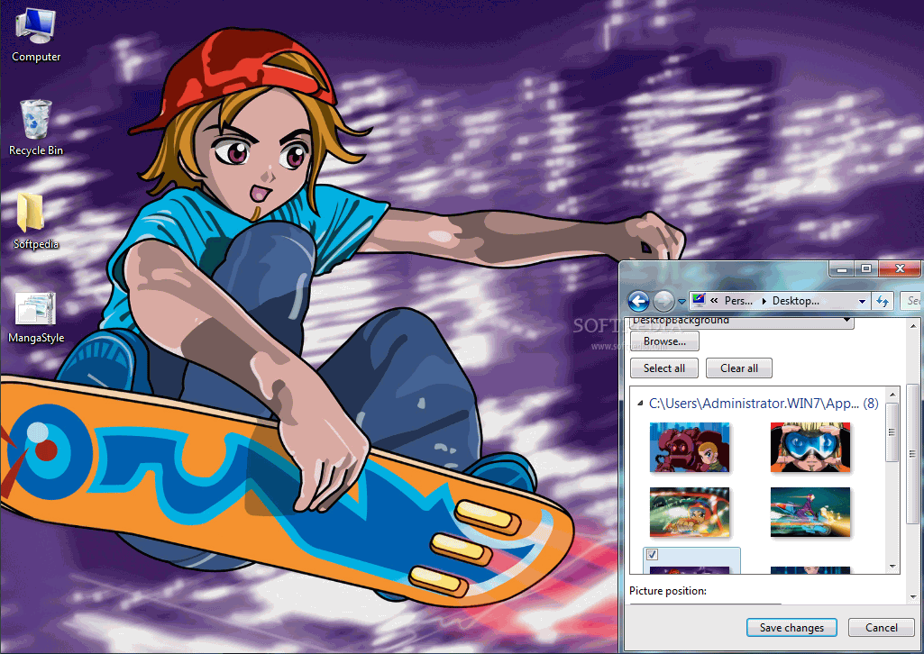Click the window's main vertical scrollbar thumb
Screen dimensions: 924x654
point(913,453)
